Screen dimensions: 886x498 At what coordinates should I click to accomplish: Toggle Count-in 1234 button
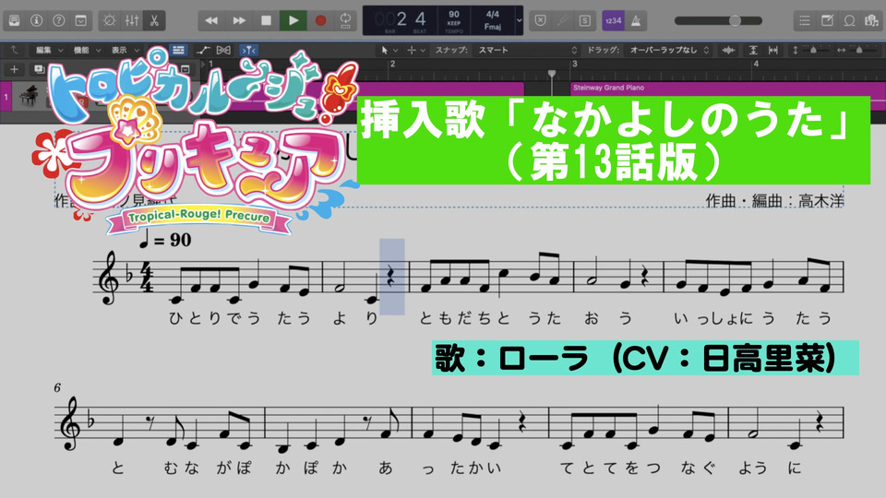coord(613,21)
